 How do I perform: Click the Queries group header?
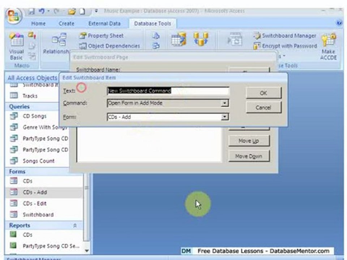point(33,107)
